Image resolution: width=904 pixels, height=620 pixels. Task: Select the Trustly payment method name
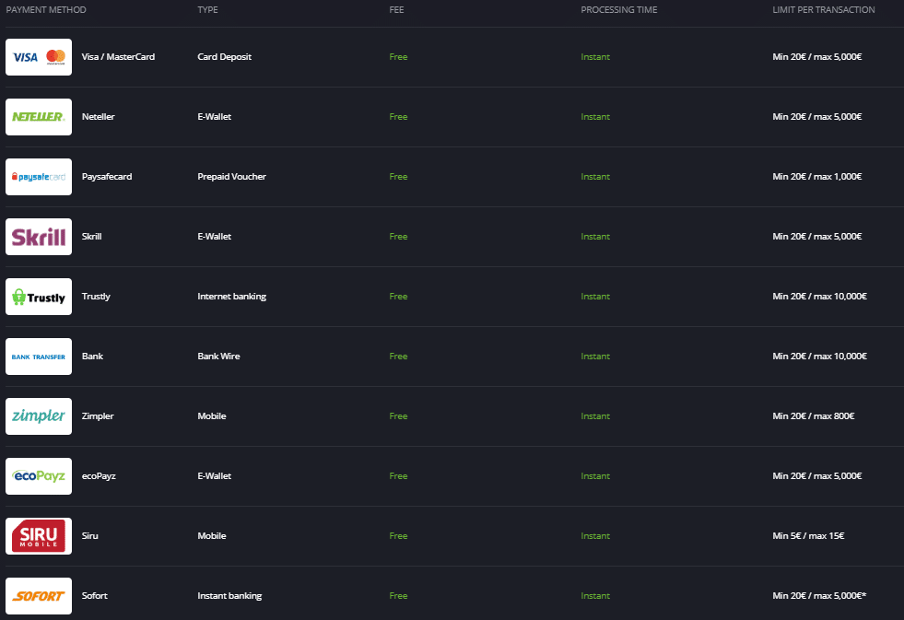pos(96,297)
